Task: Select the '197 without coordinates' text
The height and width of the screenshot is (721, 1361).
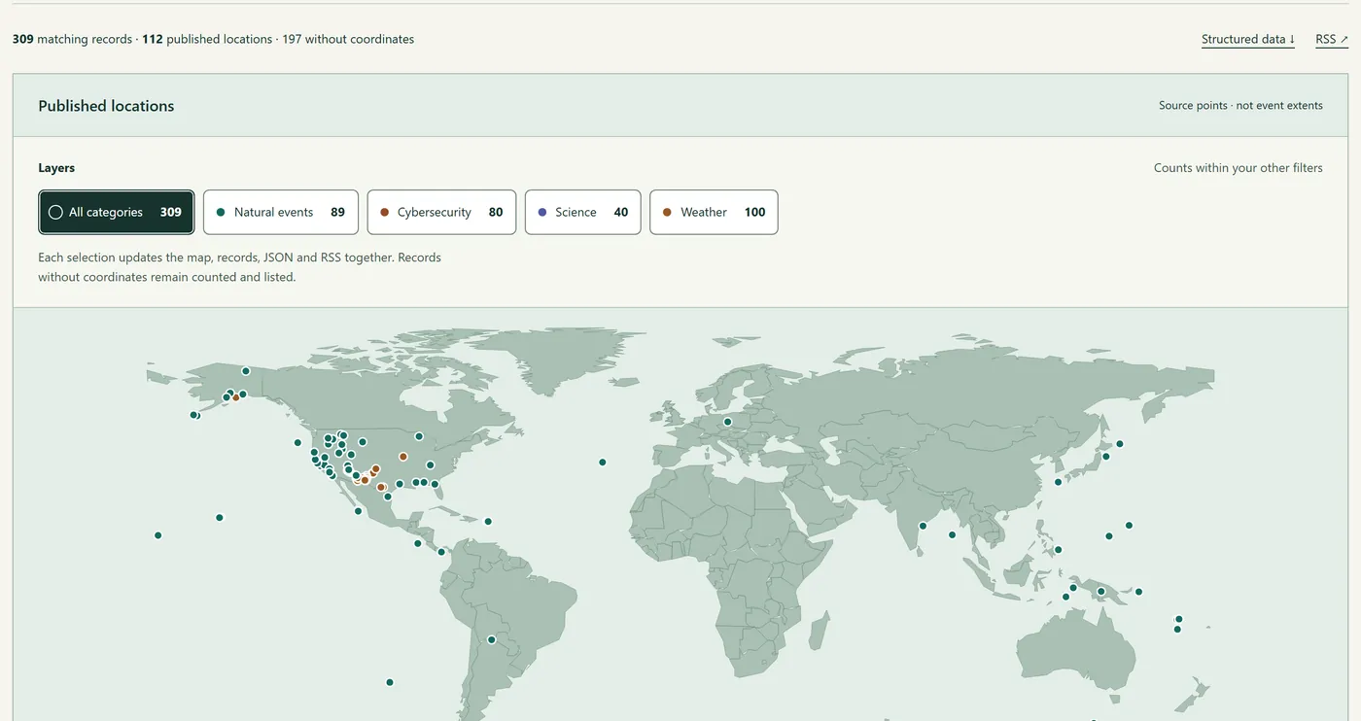Action: [348, 40]
